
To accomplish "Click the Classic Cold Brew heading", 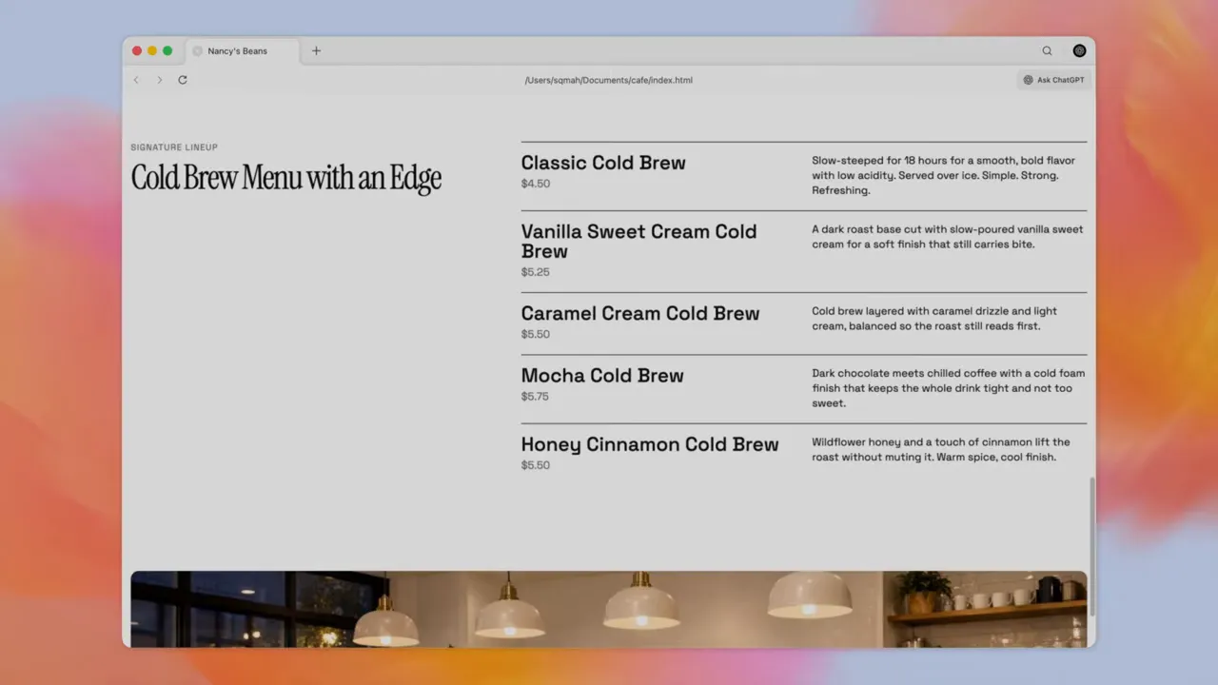I will (x=603, y=163).
